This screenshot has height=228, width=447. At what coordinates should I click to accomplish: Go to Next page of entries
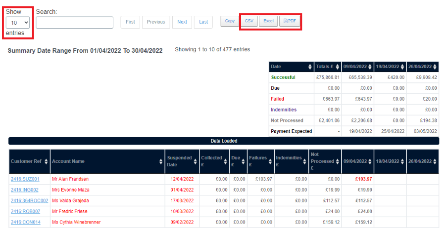tap(182, 22)
